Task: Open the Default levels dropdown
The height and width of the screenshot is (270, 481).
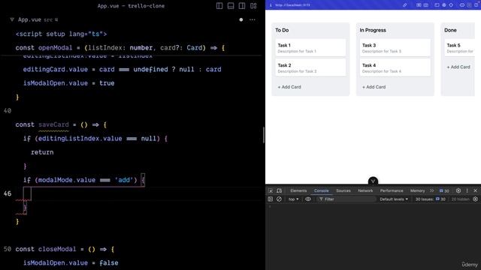Action: coord(394,199)
